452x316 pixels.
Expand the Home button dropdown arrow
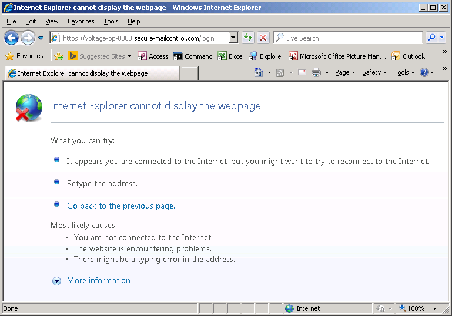[x=269, y=73]
